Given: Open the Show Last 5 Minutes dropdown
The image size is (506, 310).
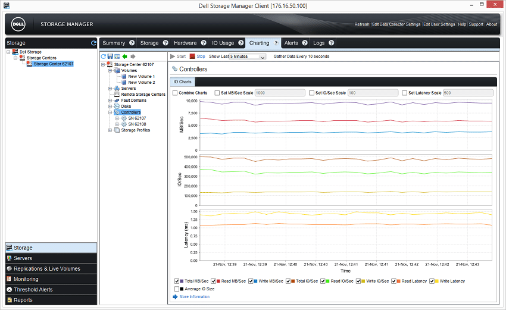Looking at the screenshot, I should coord(248,57).
